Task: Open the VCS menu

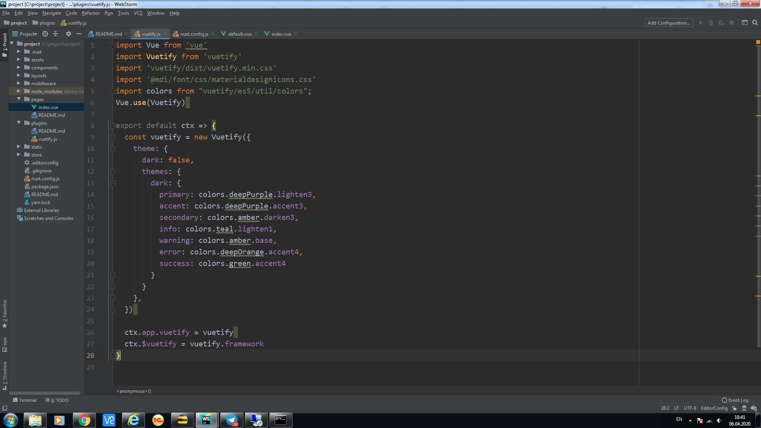Action: coord(138,13)
